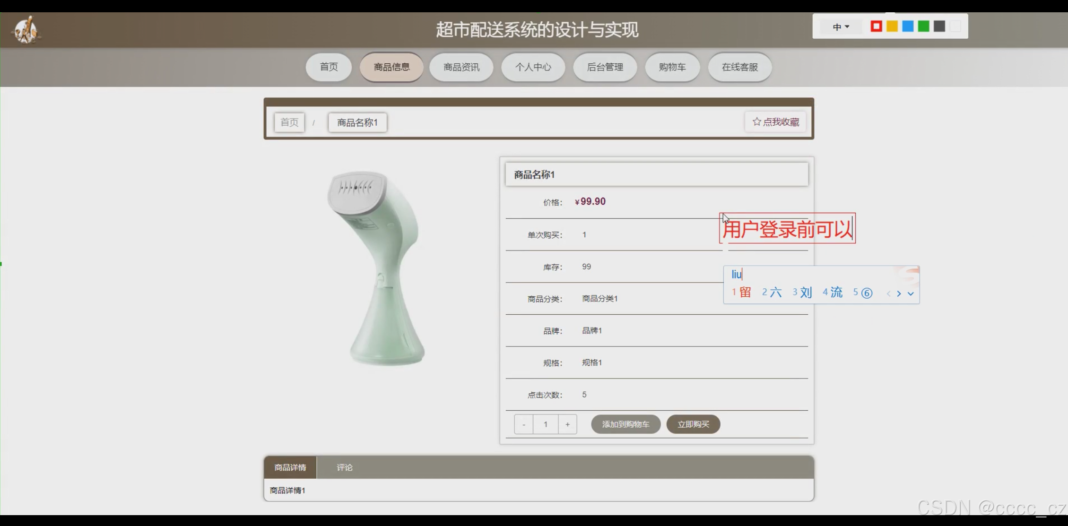Image resolution: width=1068 pixels, height=526 pixels.
Task: Click the garment steamer product image
Action: [377, 268]
